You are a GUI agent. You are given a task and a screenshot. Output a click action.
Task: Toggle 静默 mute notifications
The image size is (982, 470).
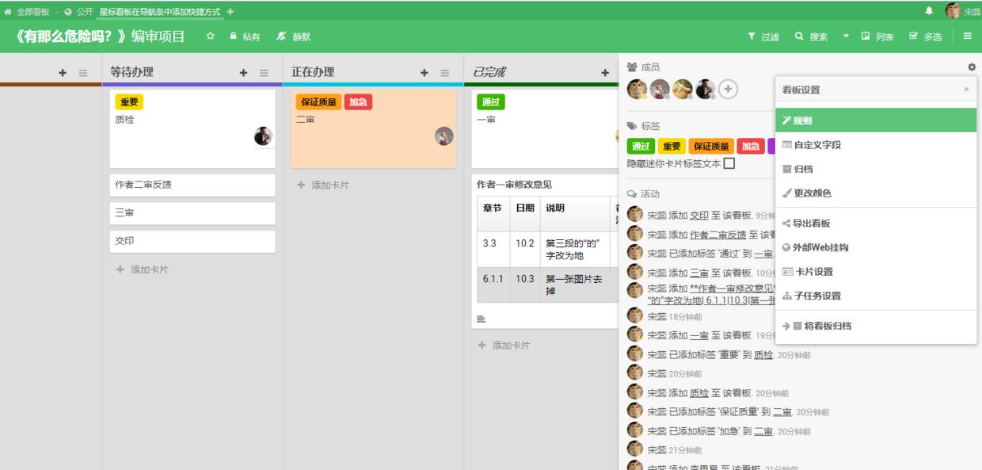point(293,36)
